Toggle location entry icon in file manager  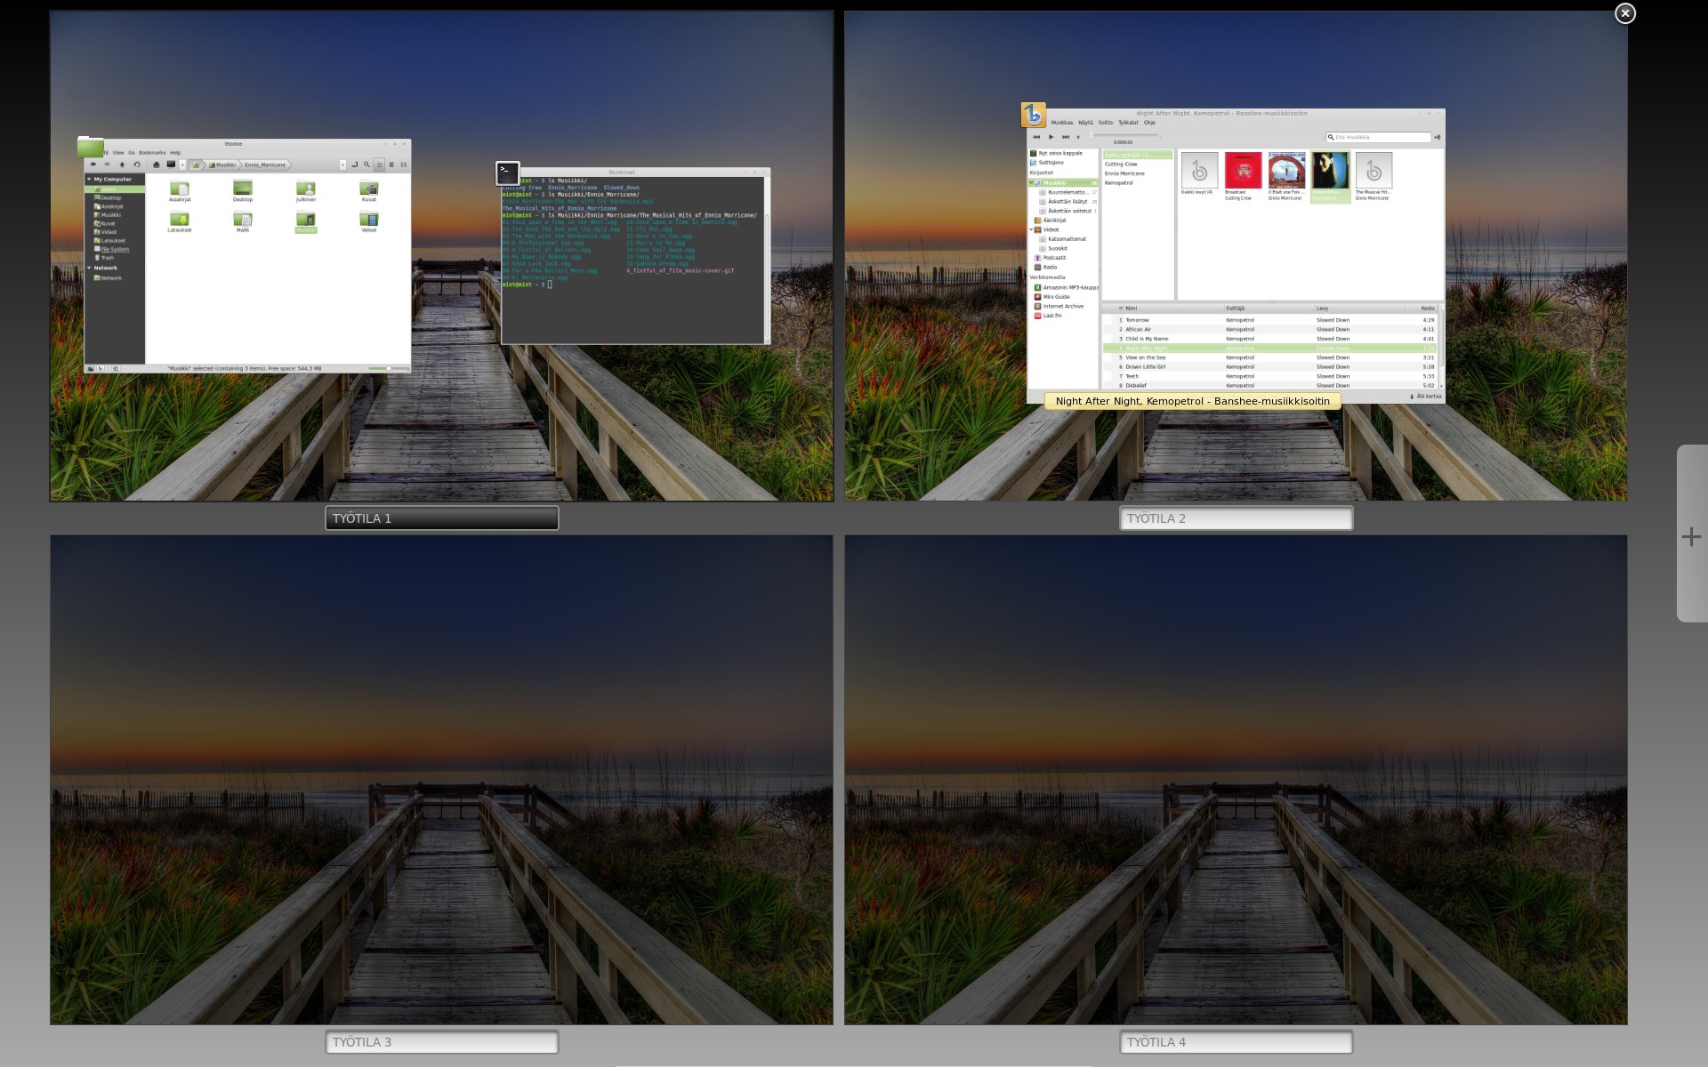(x=355, y=164)
